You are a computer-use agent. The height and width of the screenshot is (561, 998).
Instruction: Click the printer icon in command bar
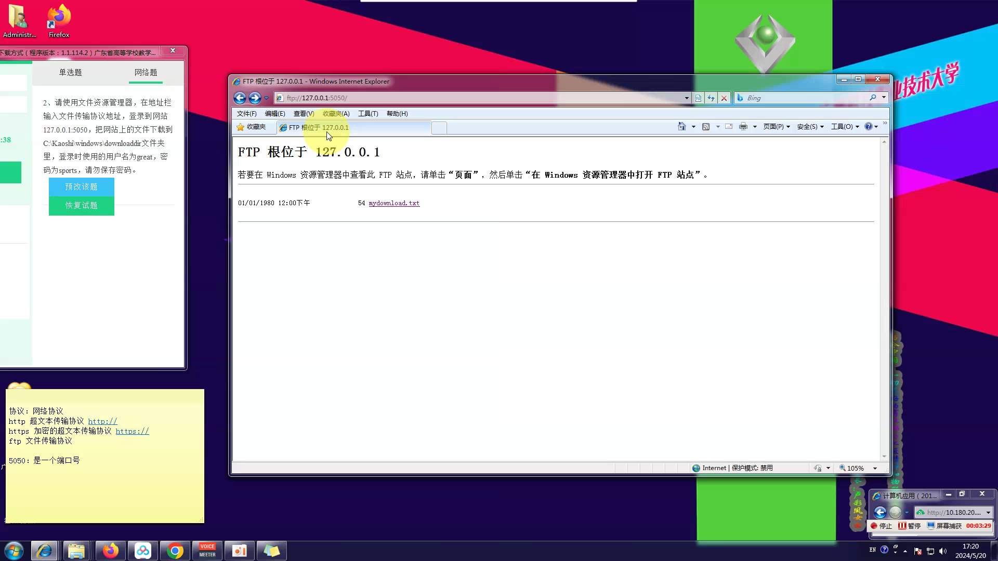(x=743, y=127)
